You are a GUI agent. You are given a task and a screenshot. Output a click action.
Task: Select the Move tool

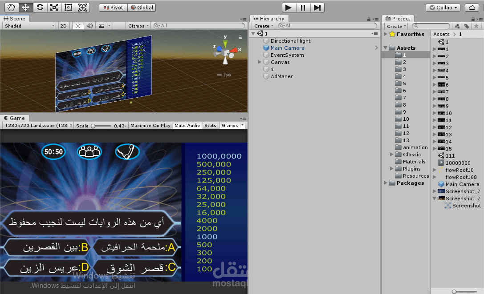(x=26, y=8)
